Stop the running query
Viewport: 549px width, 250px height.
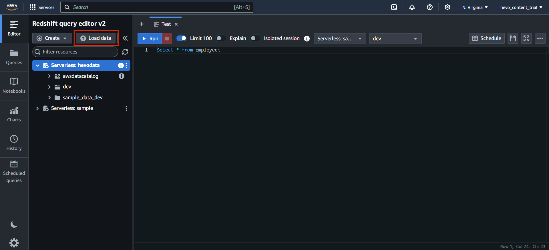coord(167,39)
